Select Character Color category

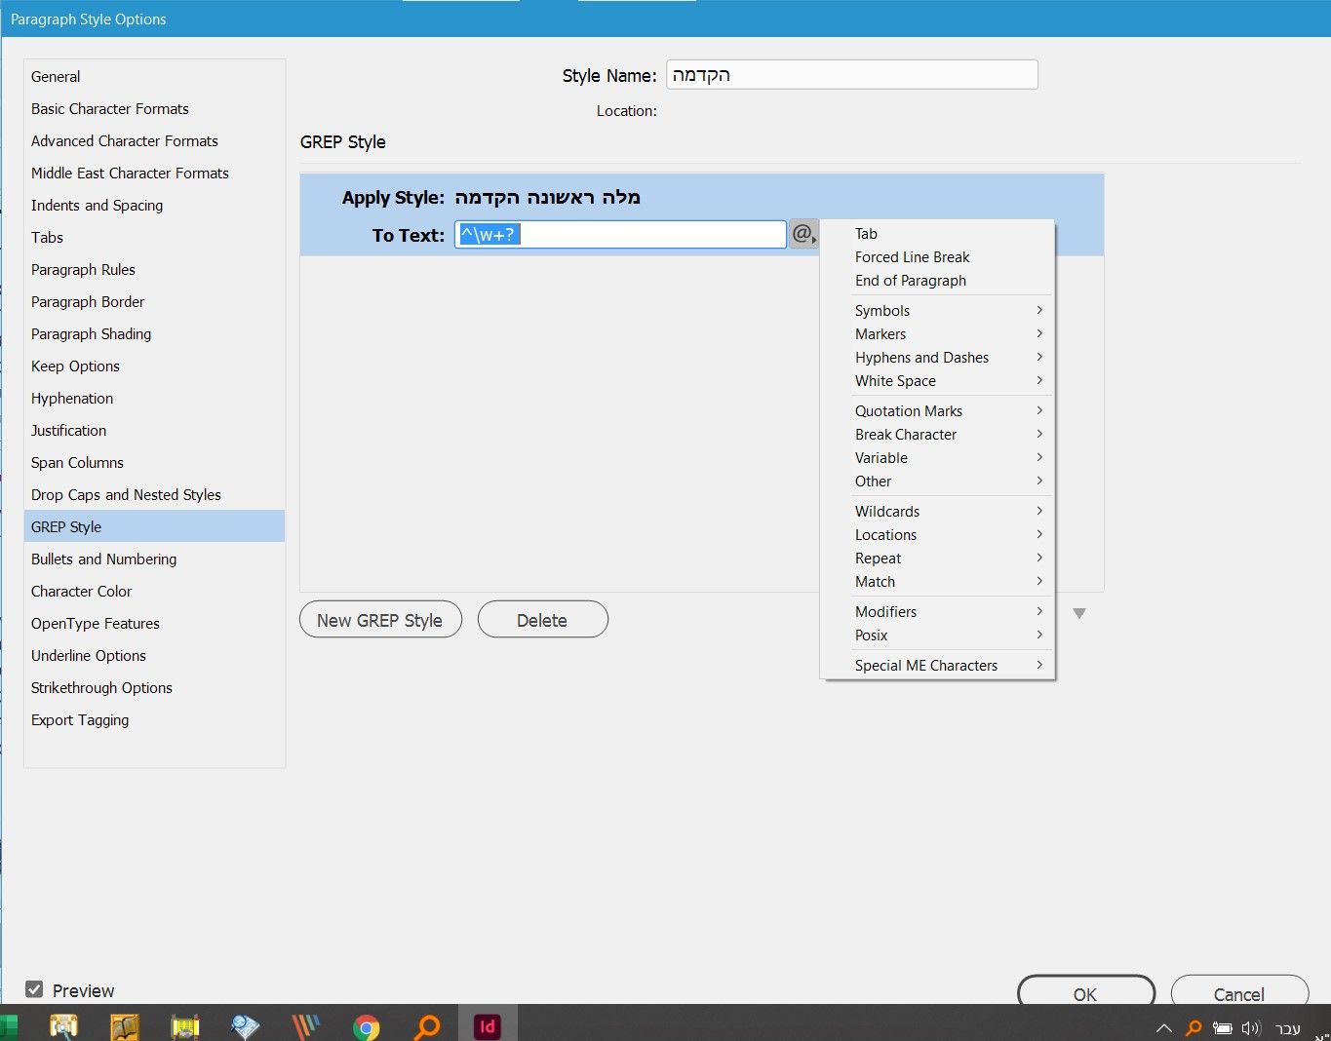click(154, 592)
